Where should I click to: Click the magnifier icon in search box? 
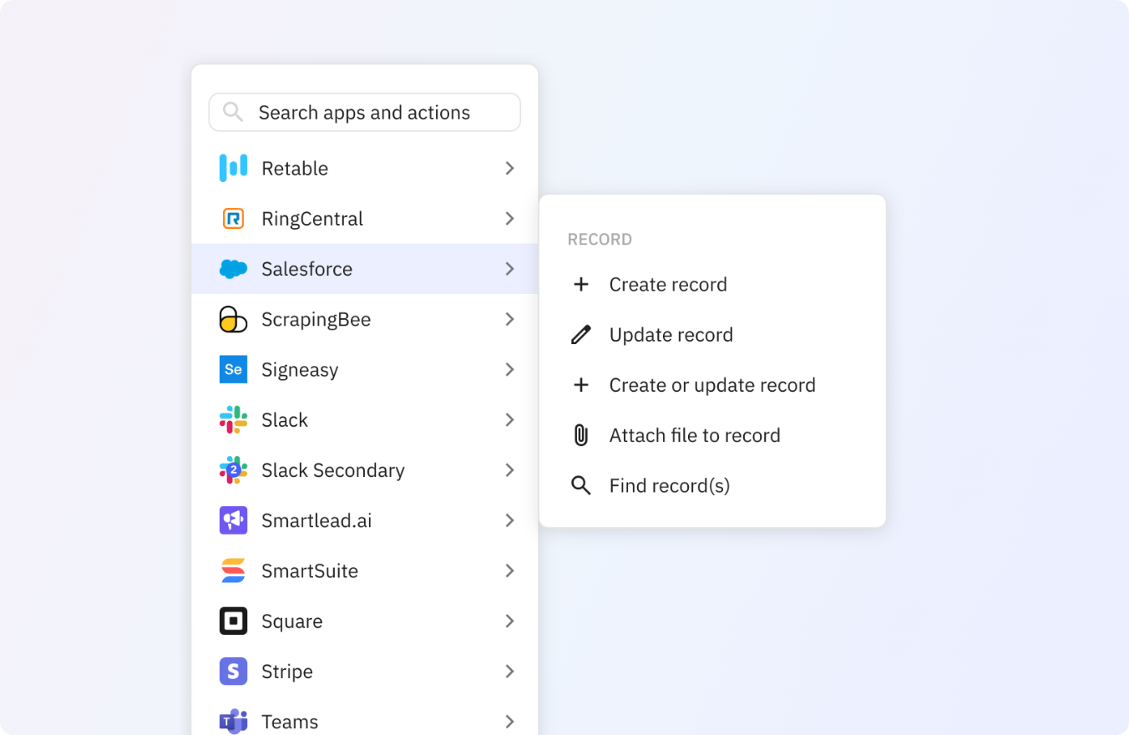(x=233, y=112)
